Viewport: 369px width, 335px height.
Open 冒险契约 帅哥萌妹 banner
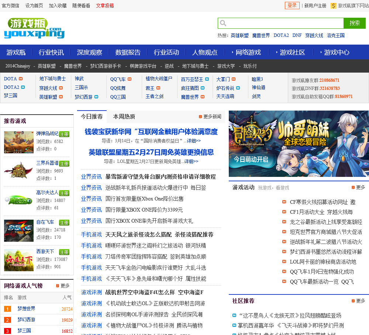(x=299, y=144)
